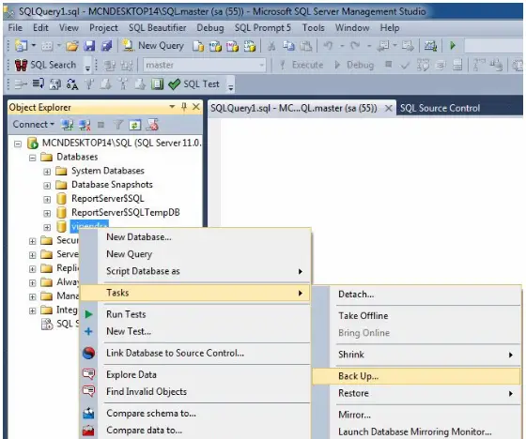Screen dimensions: 526x439
Task: Click the Undo arrow icon
Action: coord(328,46)
